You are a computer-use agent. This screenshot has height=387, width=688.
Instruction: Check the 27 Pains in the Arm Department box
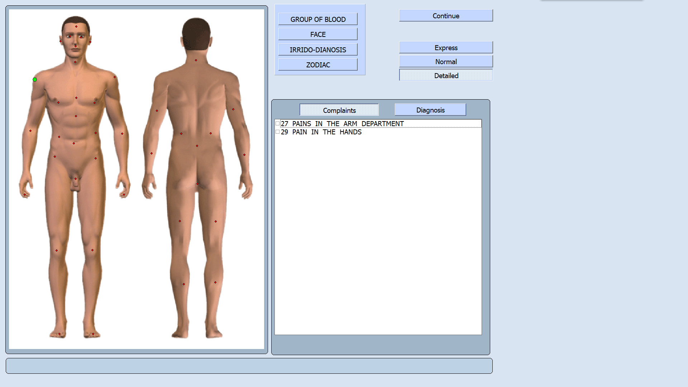(x=277, y=124)
